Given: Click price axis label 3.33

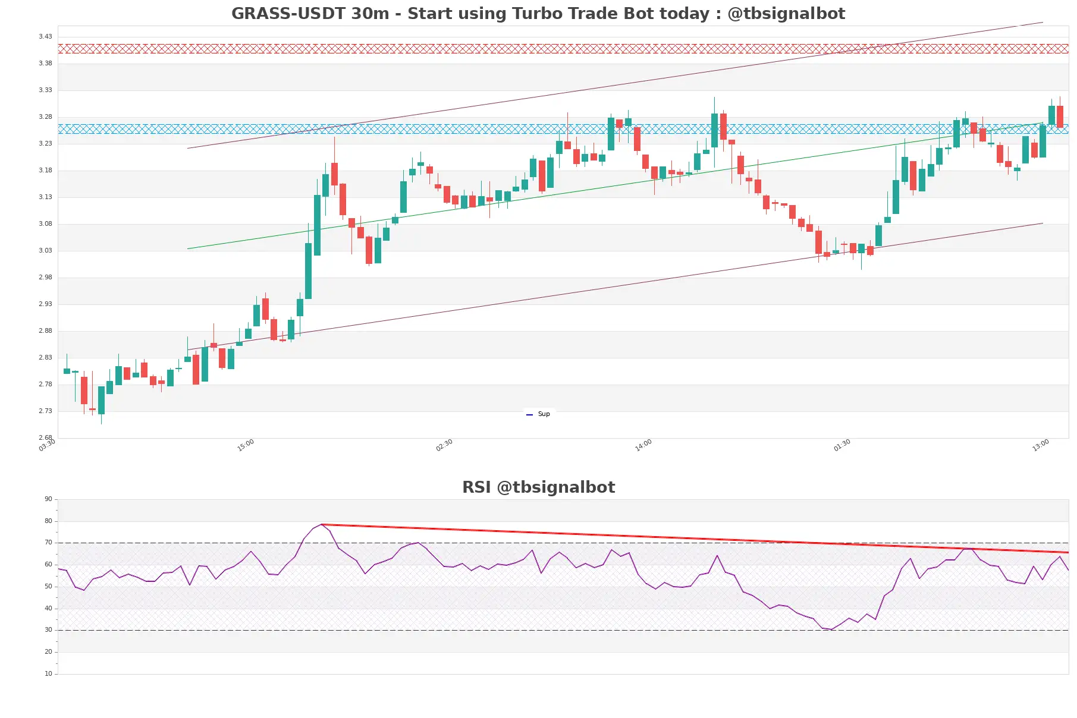Looking at the screenshot, I should 45,90.
